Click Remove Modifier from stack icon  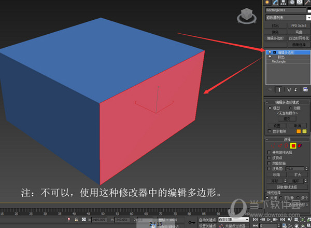[296, 90]
